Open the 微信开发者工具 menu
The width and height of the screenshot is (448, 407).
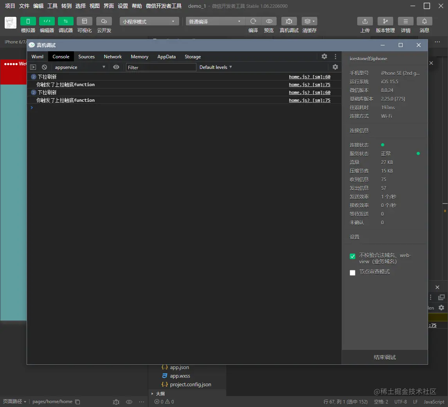coord(164,6)
